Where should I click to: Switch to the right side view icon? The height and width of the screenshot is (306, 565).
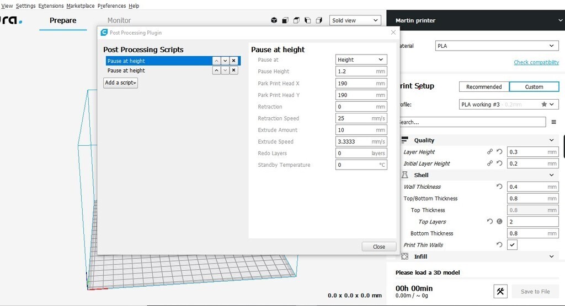pyautogui.click(x=319, y=20)
